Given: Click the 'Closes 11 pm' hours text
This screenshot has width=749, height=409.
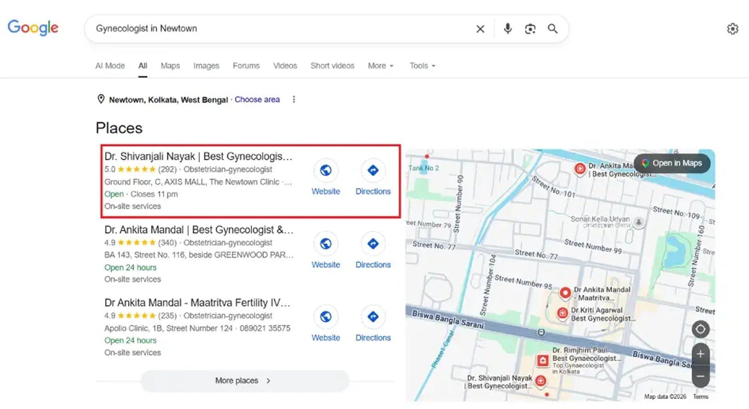Looking at the screenshot, I should click(154, 194).
